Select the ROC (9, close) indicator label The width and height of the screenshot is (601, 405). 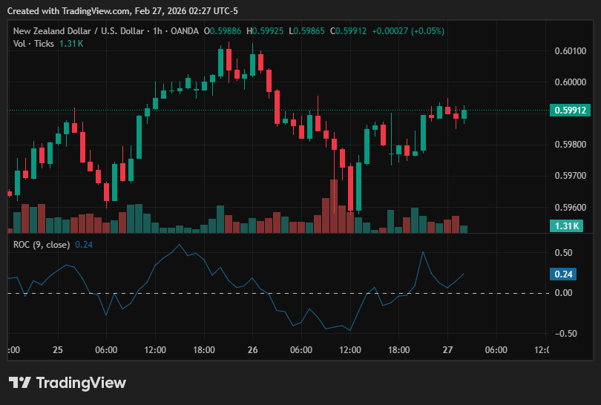click(x=42, y=245)
